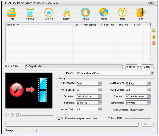Click the Stop button
The height and width of the screenshot is (136, 159).
147,124
